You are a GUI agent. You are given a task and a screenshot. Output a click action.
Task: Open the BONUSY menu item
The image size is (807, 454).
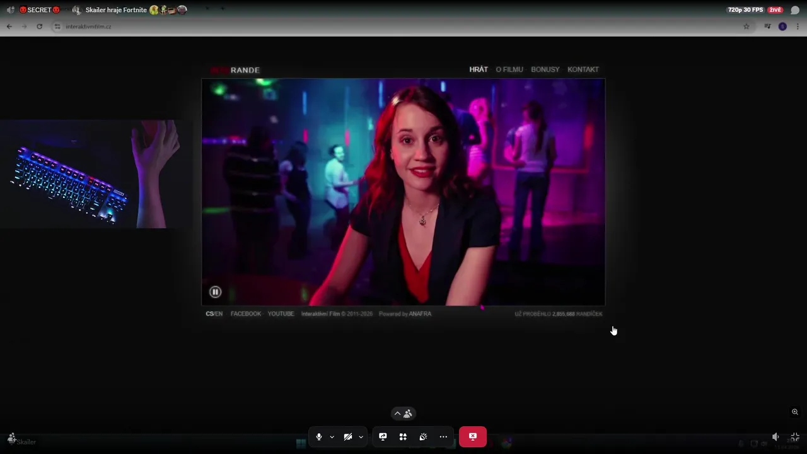(x=545, y=69)
